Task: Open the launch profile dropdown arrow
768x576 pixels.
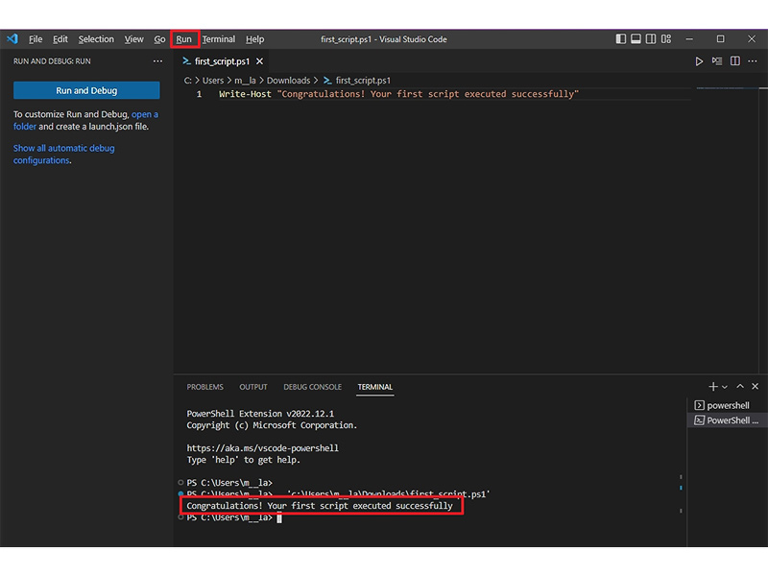Action: (725, 387)
